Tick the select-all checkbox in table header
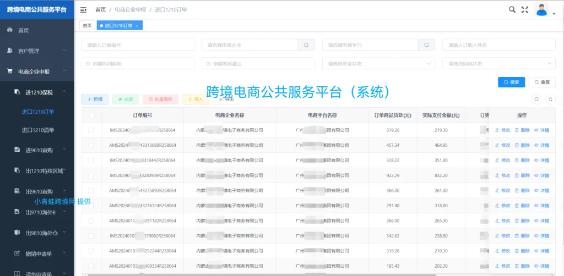 pos(91,115)
